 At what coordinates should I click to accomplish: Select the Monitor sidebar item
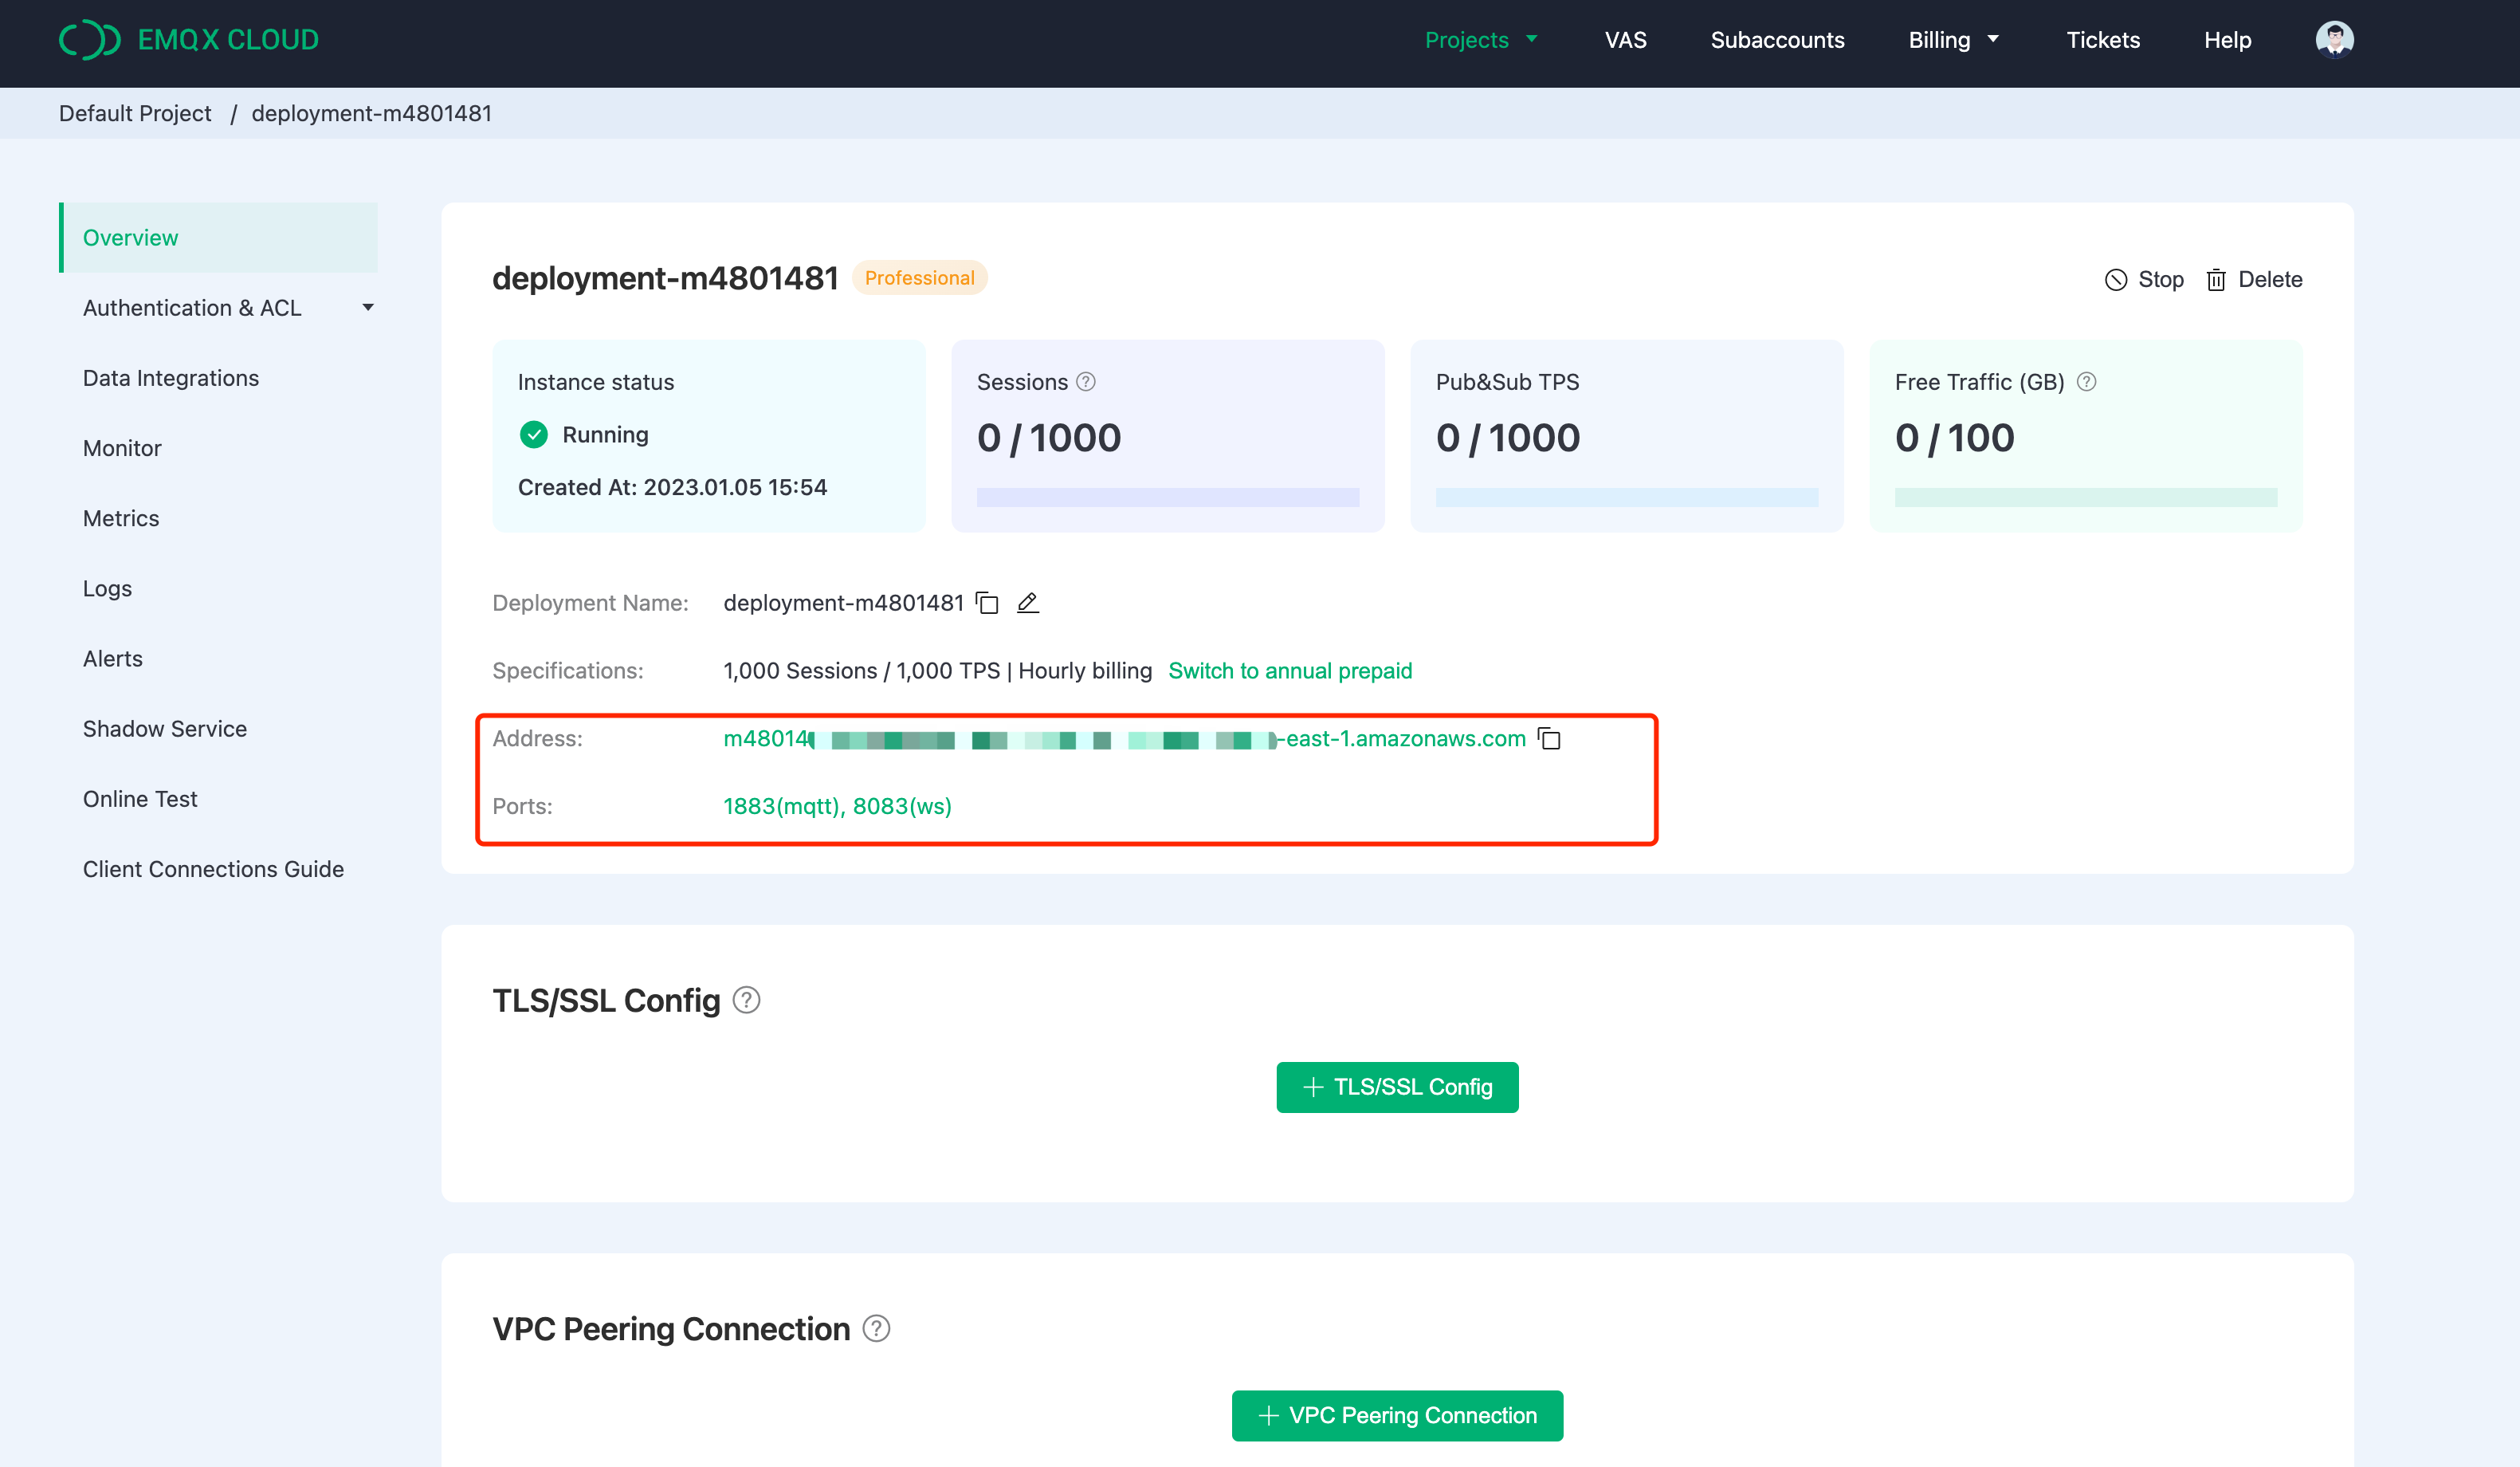click(120, 447)
